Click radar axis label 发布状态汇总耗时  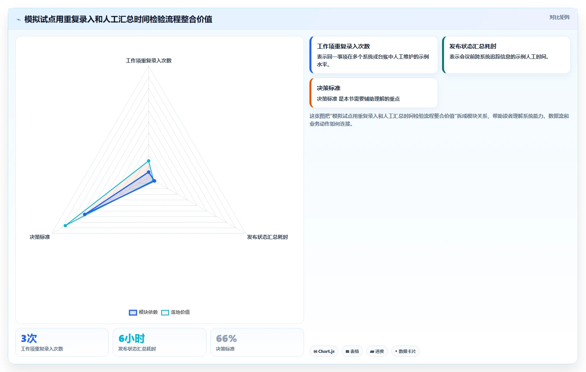(x=267, y=237)
